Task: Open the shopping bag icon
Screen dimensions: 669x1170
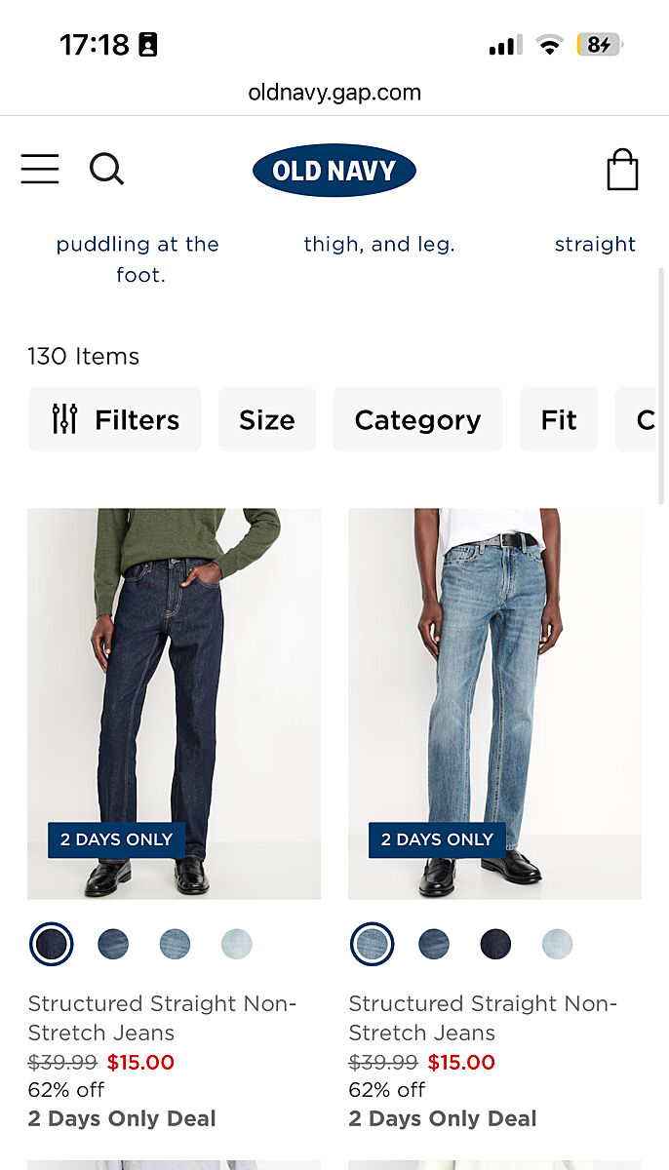Action: (622, 170)
